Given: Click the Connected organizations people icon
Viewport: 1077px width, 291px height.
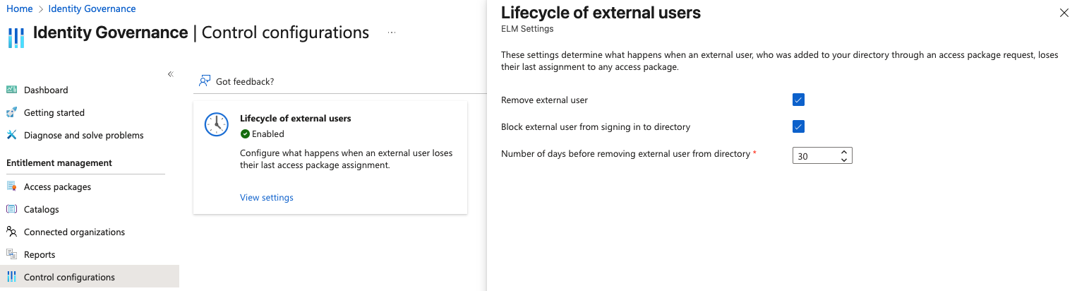Looking at the screenshot, I should (x=11, y=232).
